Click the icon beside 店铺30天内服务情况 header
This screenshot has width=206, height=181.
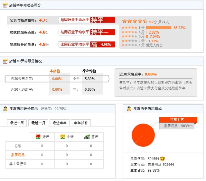click(x=5, y=61)
